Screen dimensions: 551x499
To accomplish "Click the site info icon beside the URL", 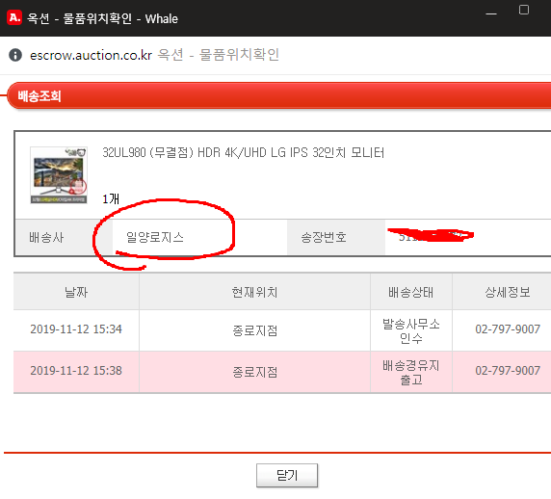I will coord(15,55).
